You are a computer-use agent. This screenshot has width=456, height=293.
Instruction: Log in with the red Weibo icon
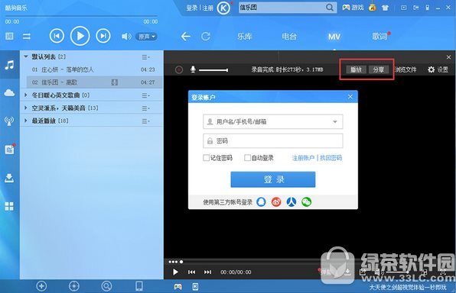[x=276, y=201]
